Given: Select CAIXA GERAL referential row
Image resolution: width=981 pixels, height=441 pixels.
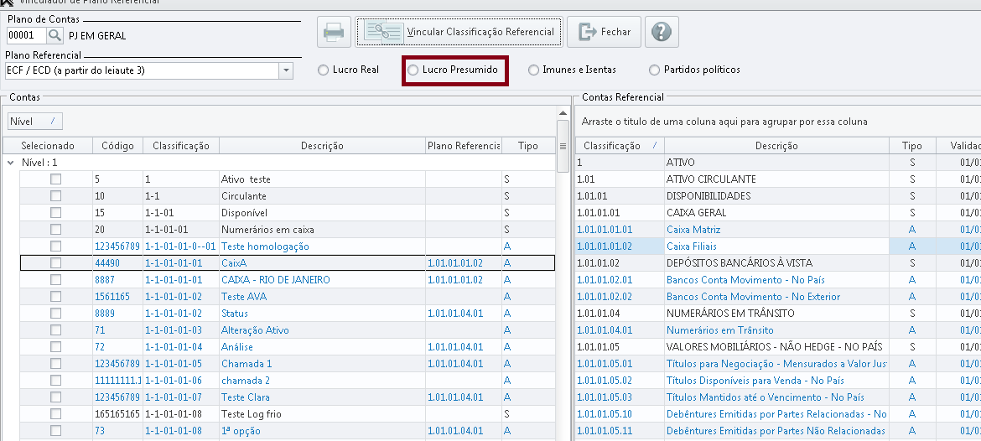Looking at the screenshot, I should click(x=777, y=213).
